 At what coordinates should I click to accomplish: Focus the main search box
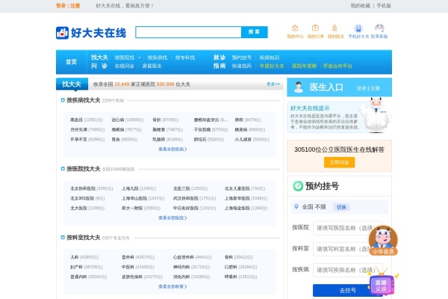click(189, 32)
